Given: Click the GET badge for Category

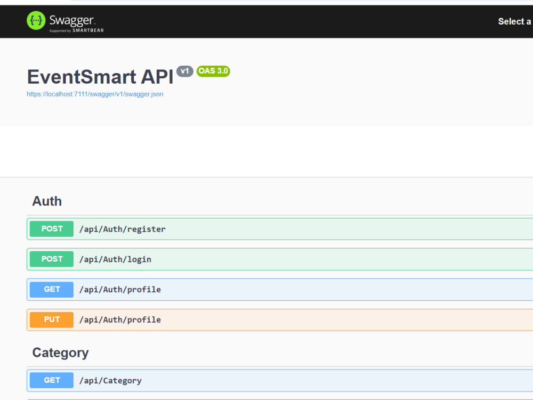Looking at the screenshot, I should coord(52,380).
